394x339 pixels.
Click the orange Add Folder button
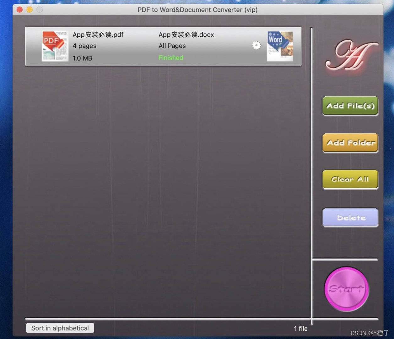pyautogui.click(x=350, y=143)
